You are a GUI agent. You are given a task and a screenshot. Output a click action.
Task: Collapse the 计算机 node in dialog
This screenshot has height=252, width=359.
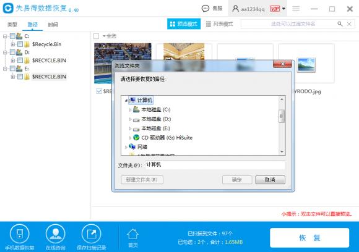(126, 100)
